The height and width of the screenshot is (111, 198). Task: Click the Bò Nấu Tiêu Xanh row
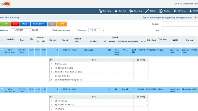click(x=99, y=72)
